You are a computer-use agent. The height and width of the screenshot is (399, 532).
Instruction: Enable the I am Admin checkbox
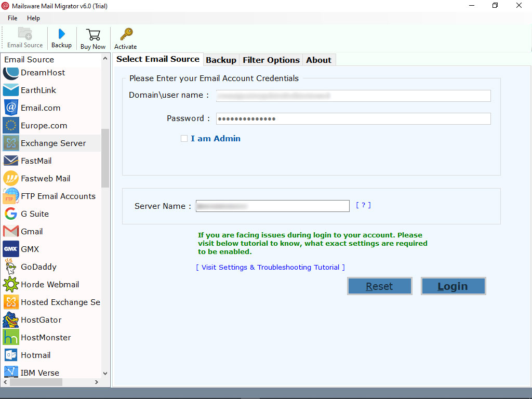184,138
